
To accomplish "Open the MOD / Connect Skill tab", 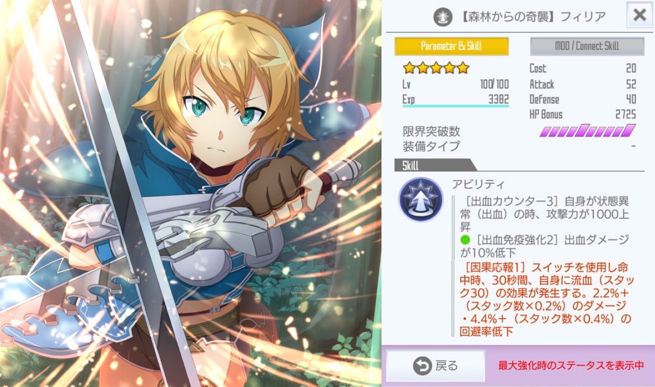I will point(587,46).
